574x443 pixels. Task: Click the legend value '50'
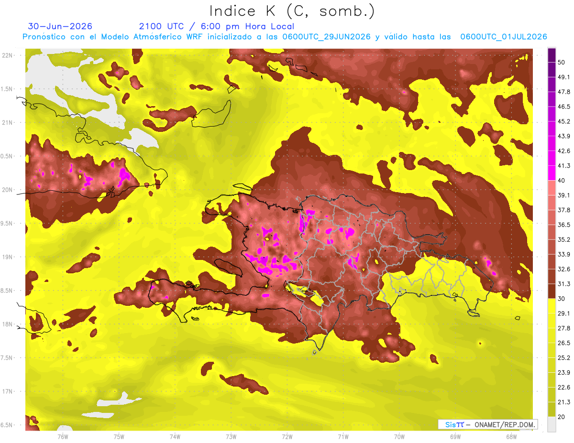pyautogui.click(x=562, y=63)
